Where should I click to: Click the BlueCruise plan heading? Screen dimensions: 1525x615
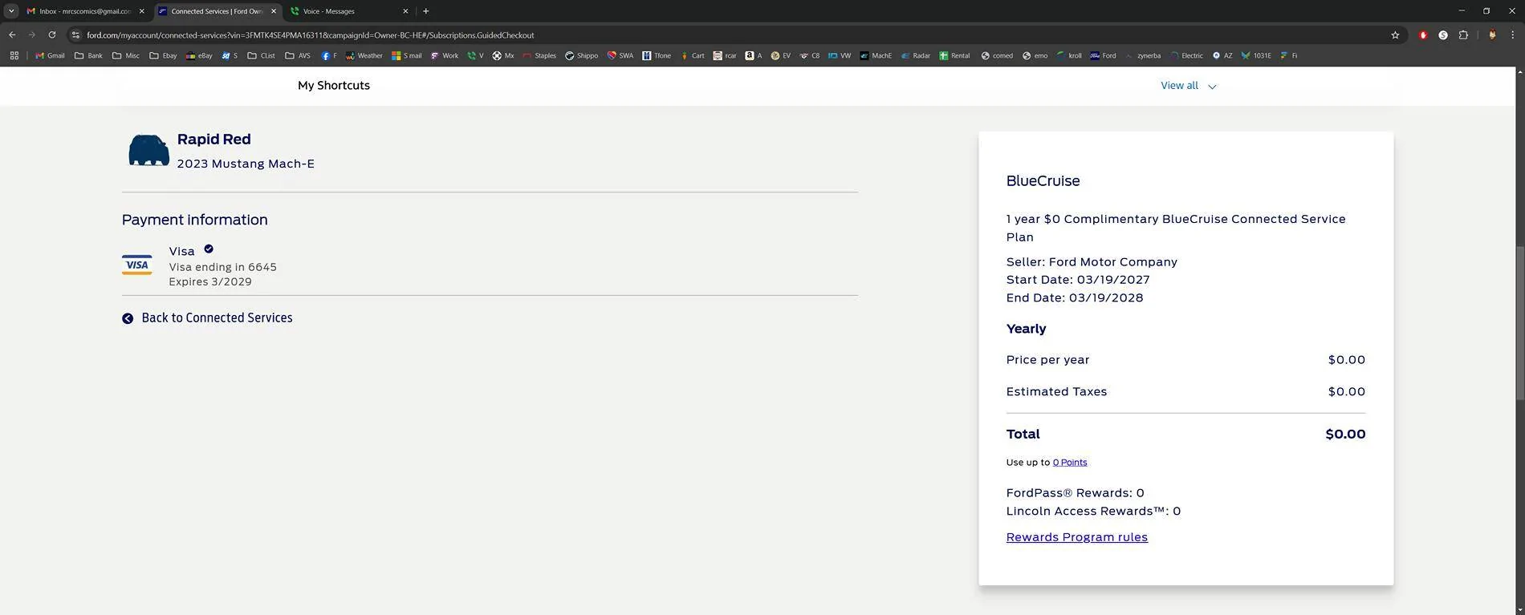point(1043,181)
